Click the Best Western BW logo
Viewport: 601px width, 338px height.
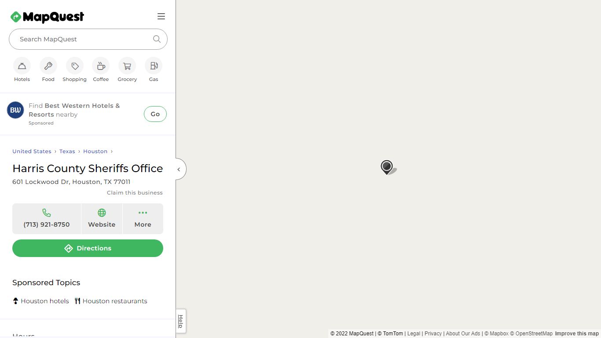[x=15, y=110]
